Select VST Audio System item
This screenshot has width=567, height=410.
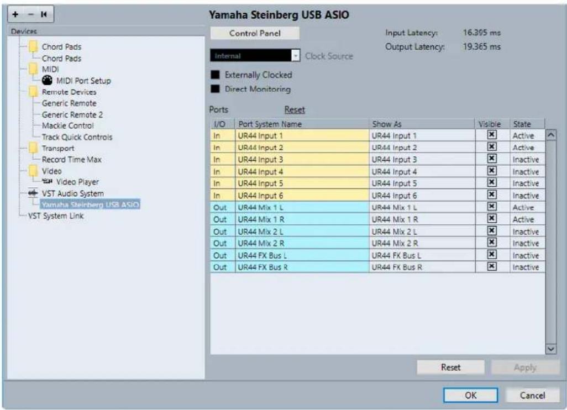coord(73,193)
